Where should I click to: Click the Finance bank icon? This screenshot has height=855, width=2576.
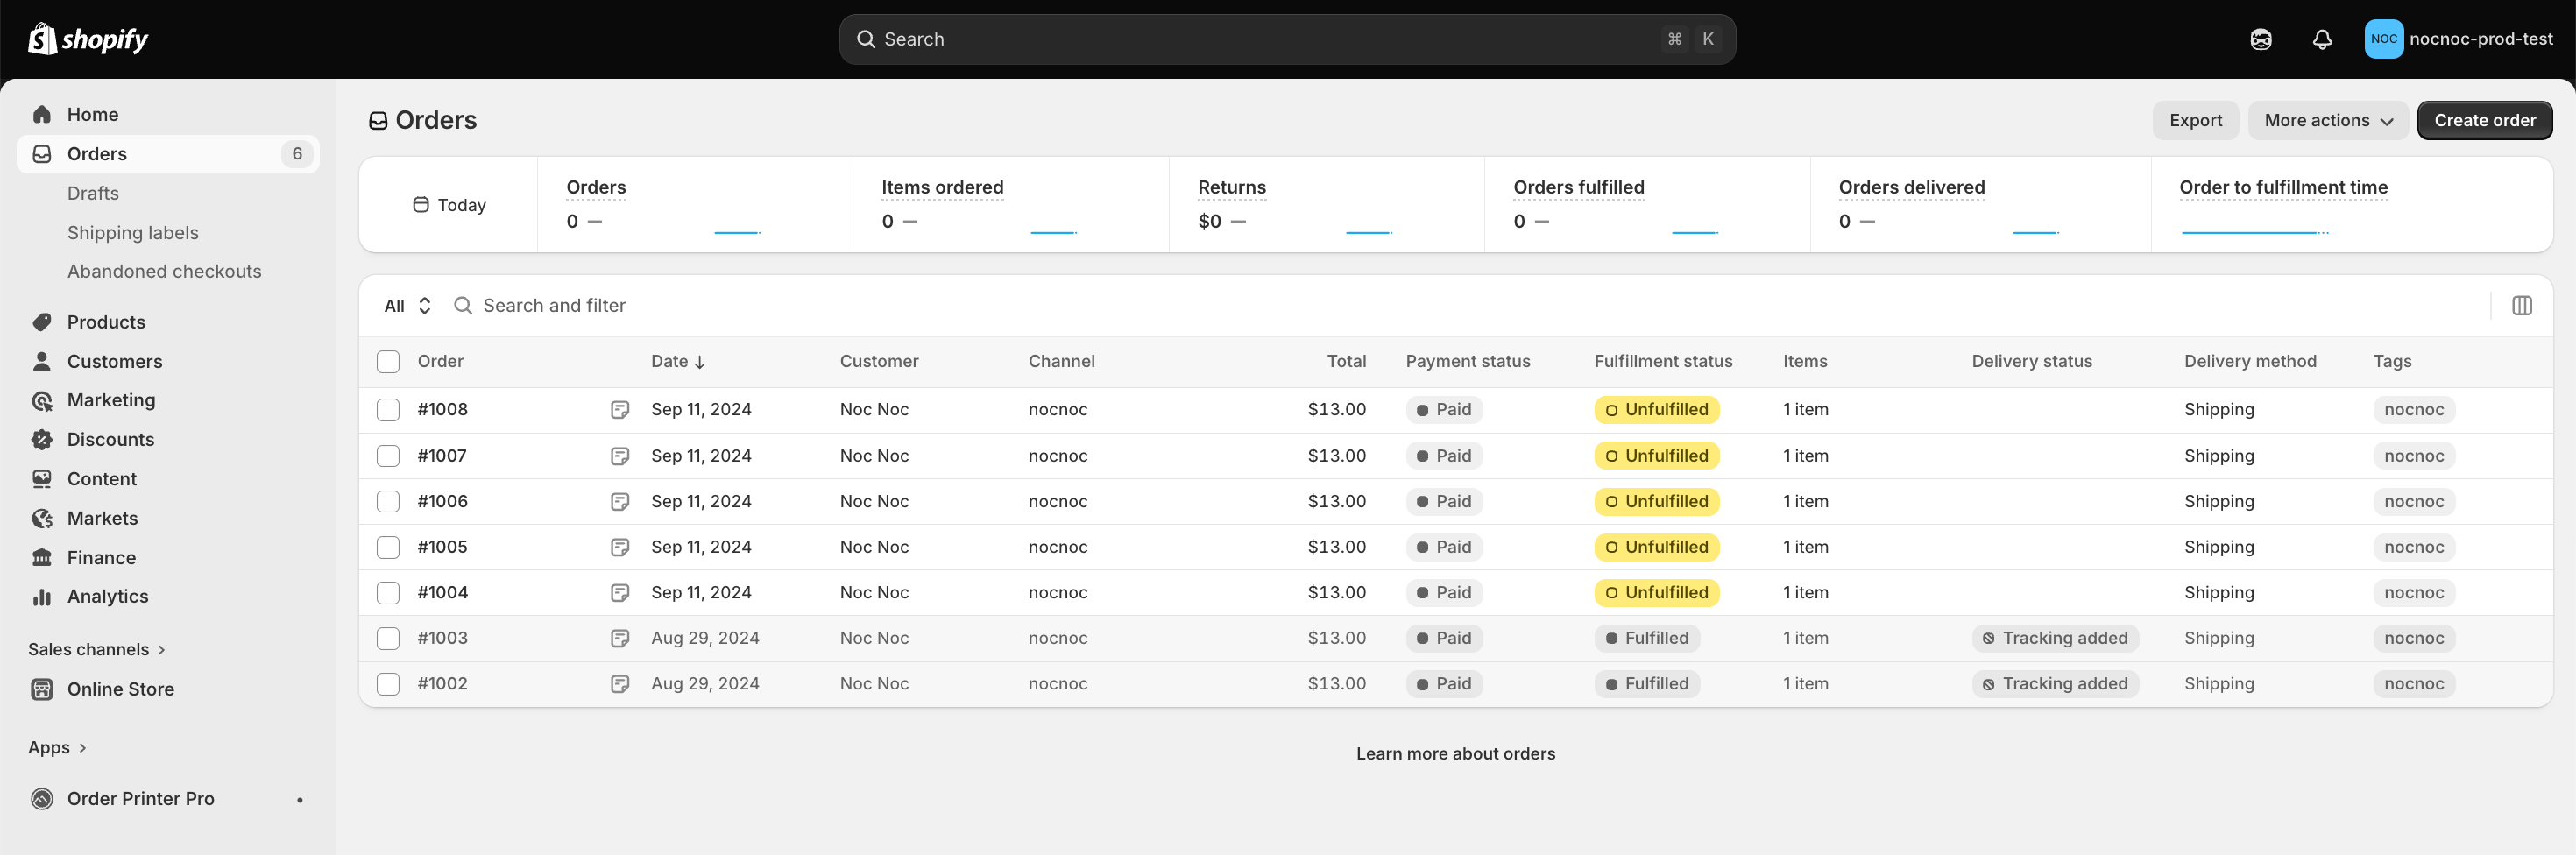point(42,557)
